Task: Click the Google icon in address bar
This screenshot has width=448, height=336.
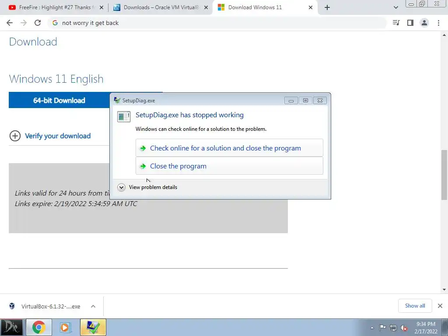Action: [55, 23]
